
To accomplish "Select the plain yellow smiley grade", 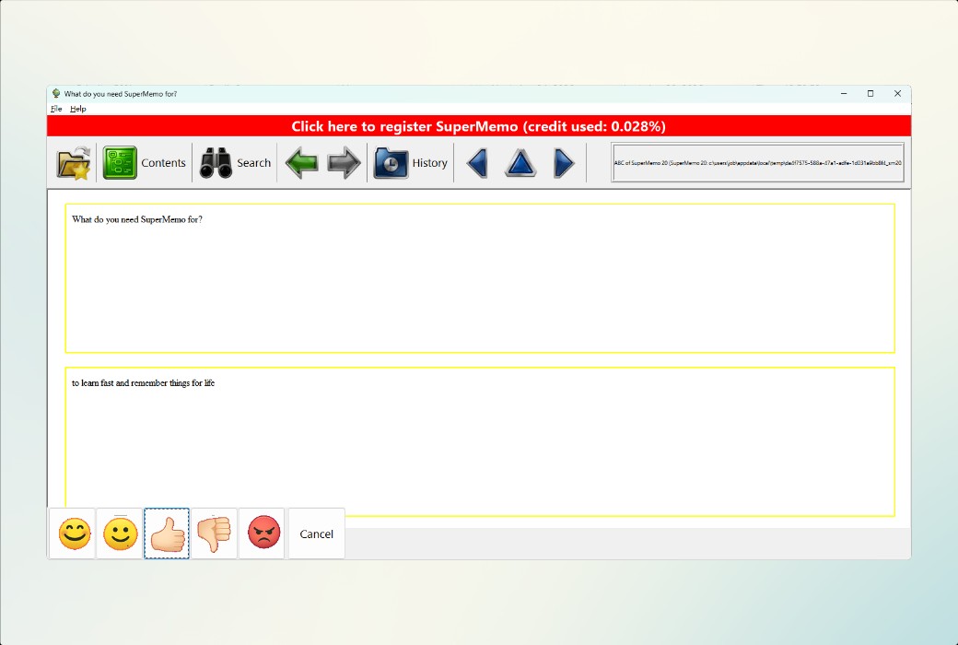I will 120,534.
